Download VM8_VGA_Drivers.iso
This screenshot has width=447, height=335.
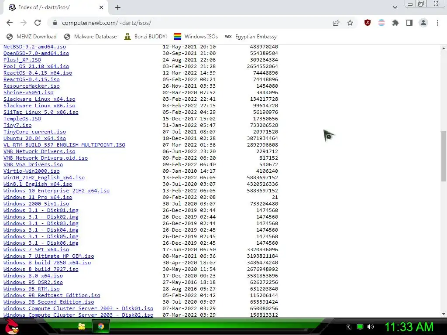point(33,164)
